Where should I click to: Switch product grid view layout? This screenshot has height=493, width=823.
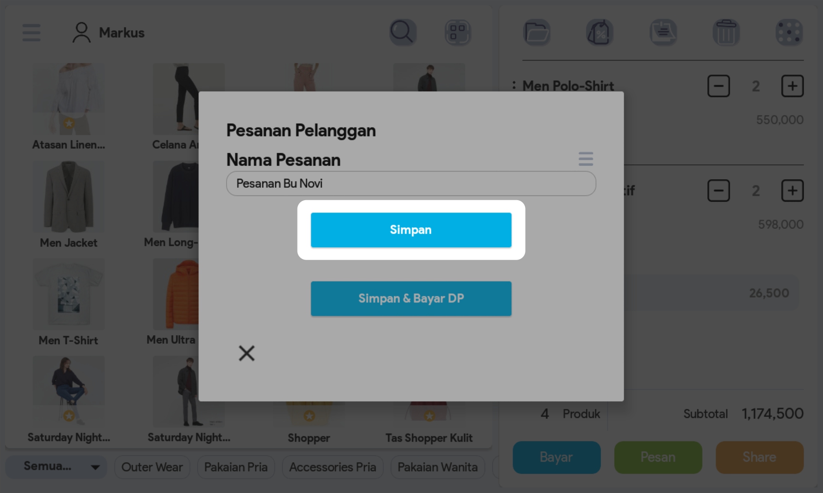[x=457, y=32]
